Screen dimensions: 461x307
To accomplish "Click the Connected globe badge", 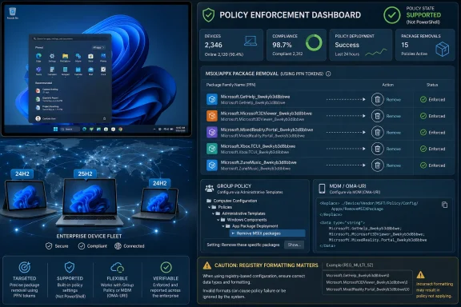I will (x=130, y=246).
